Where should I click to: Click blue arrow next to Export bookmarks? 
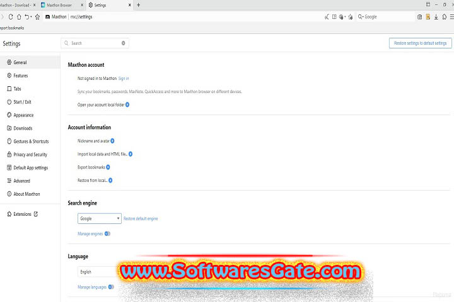click(108, 167)
